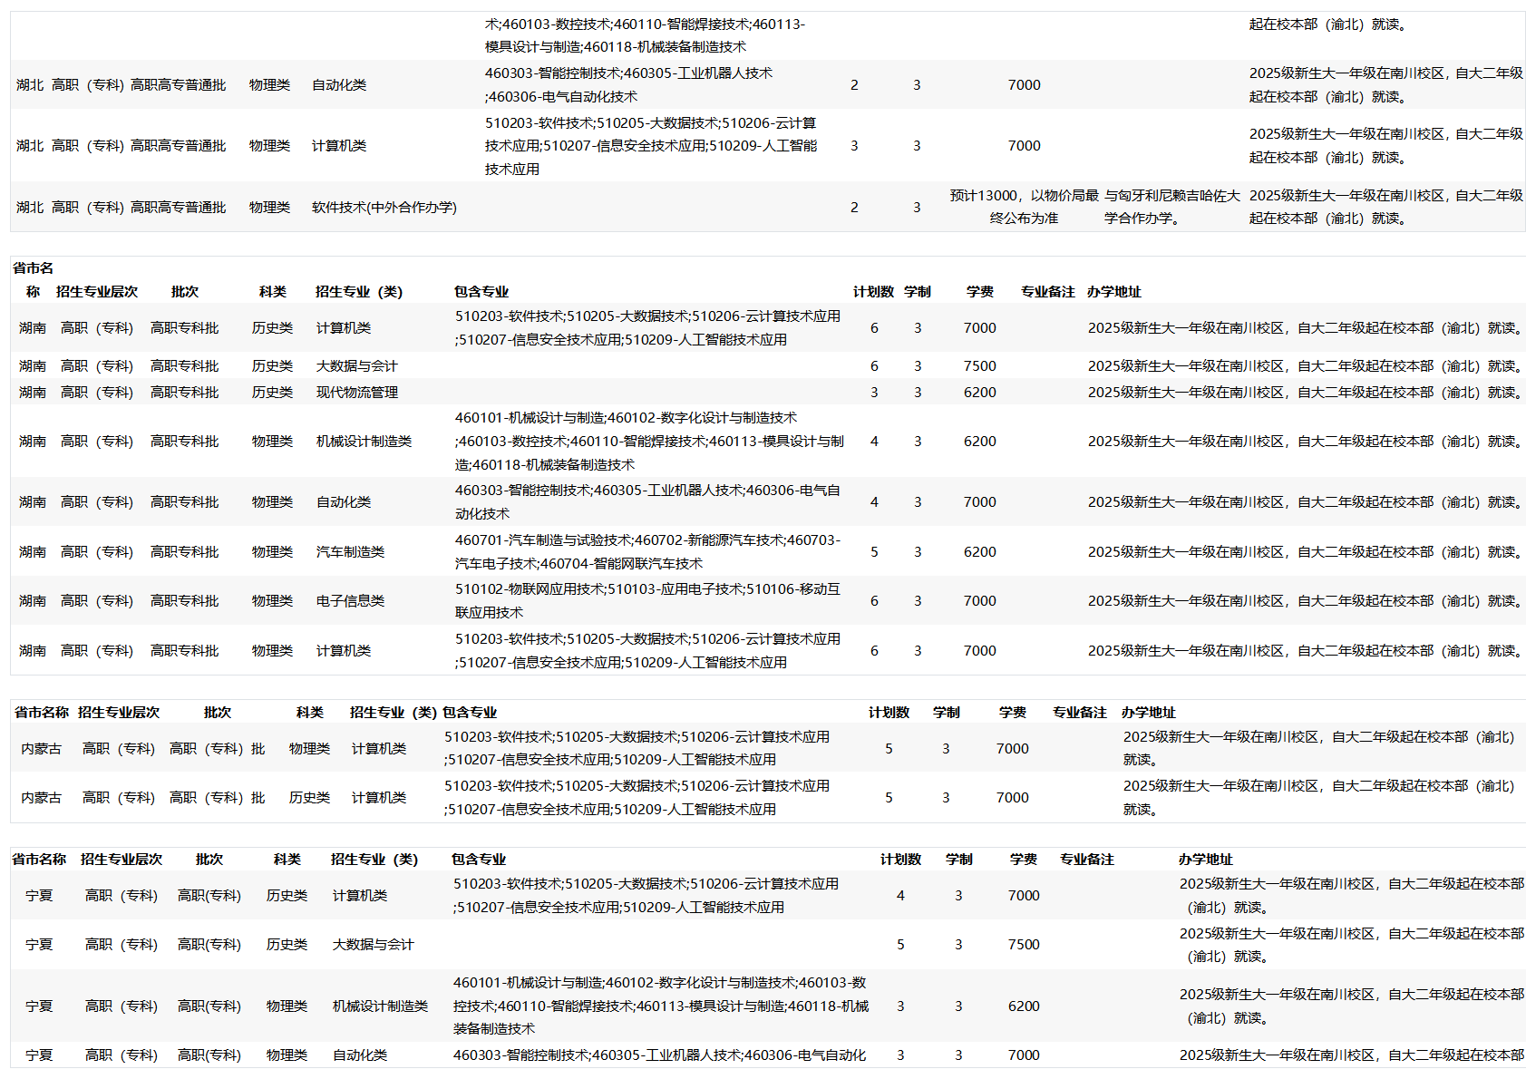This screenshot has height=1079, width=1526.
Task: Select the 预计13000 tuition note cell
Action: pos(1024,207)
